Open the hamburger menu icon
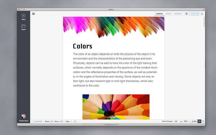The height and width of the screenshot is (135, 216). (33, 14)
